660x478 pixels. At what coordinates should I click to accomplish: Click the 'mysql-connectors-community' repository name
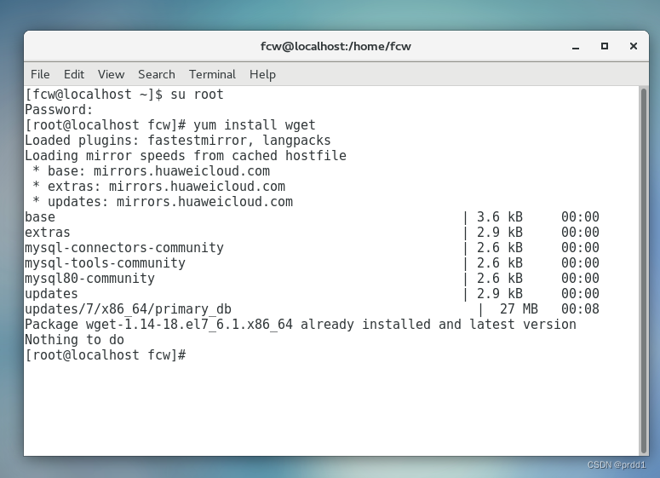tap(124, 248)
